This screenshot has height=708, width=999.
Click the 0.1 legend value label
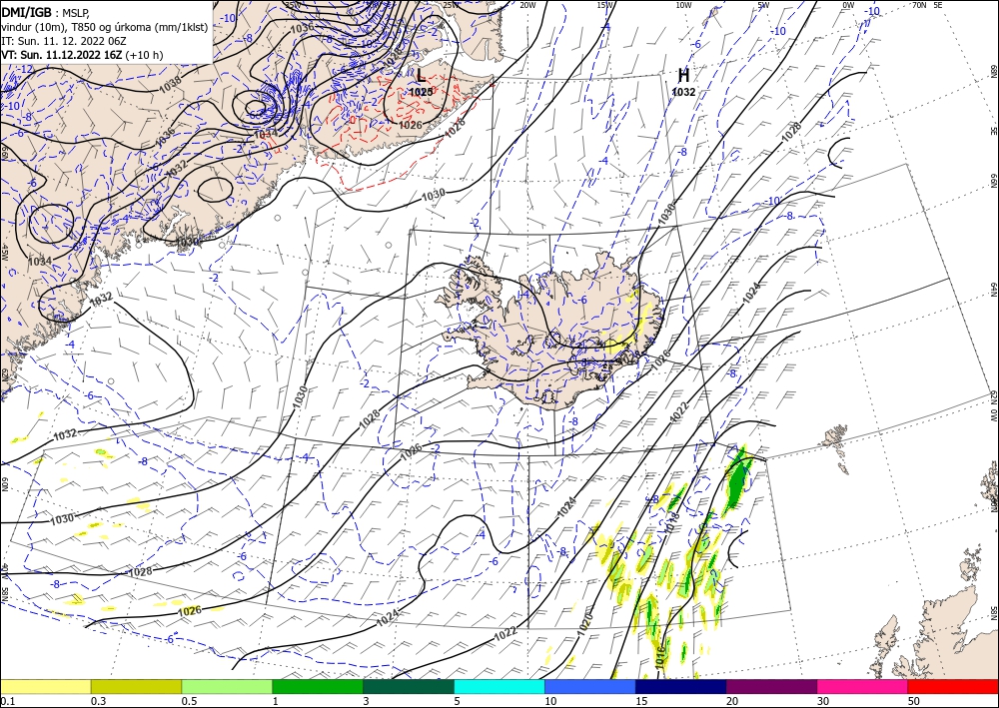6,701
